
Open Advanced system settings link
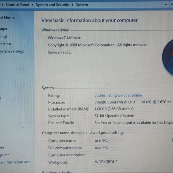(12, 51)
